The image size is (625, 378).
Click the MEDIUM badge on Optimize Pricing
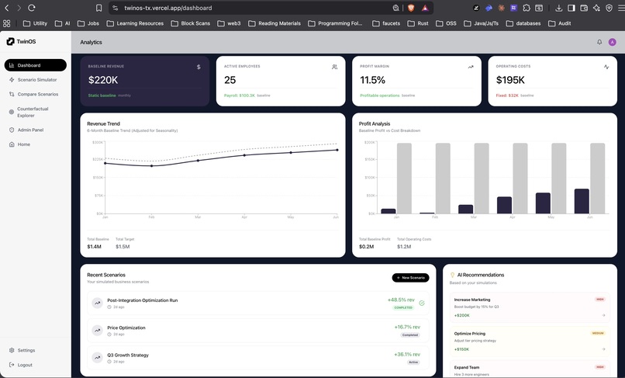coord(598,333)
